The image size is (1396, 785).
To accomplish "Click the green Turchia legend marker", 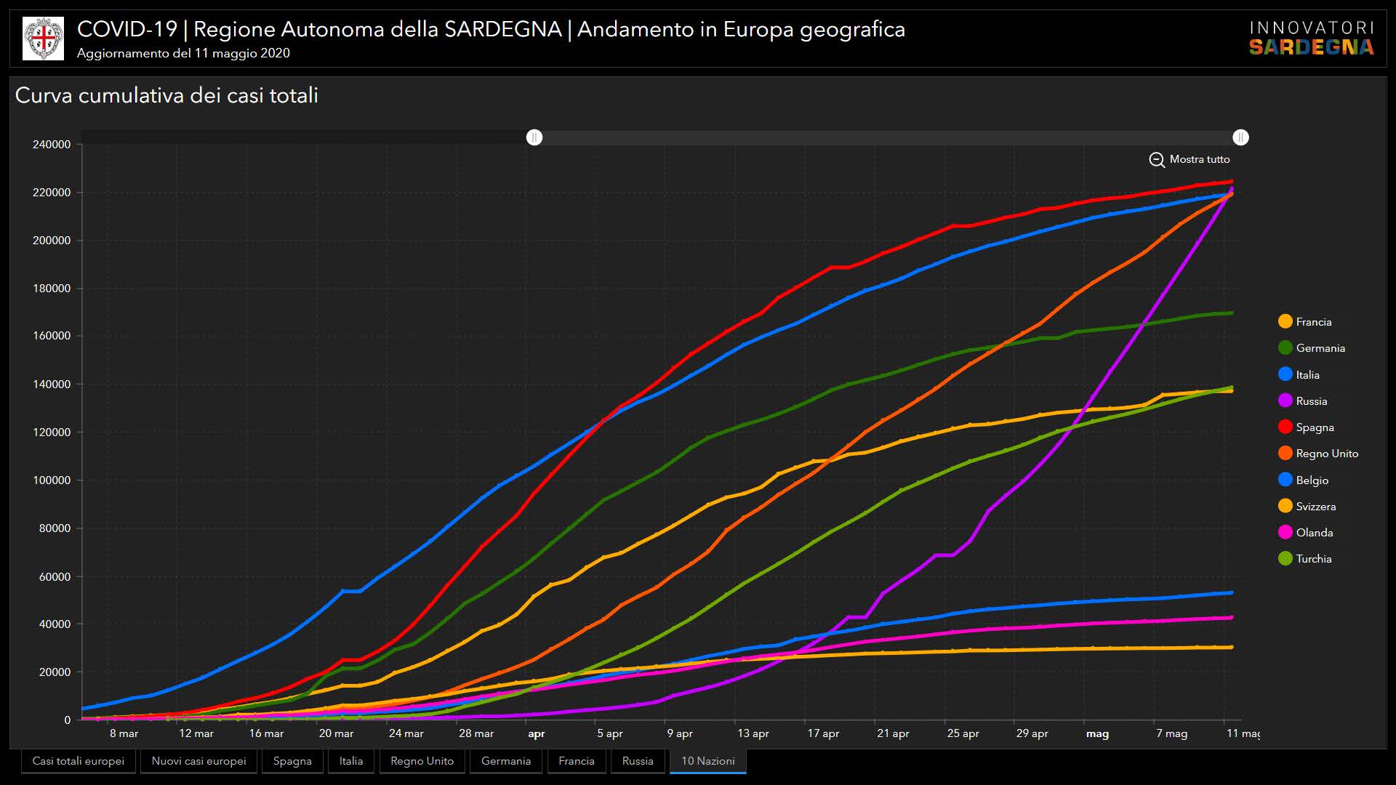I will tap(1285, 559).
